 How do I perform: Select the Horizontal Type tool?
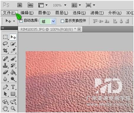pos(13,87)
